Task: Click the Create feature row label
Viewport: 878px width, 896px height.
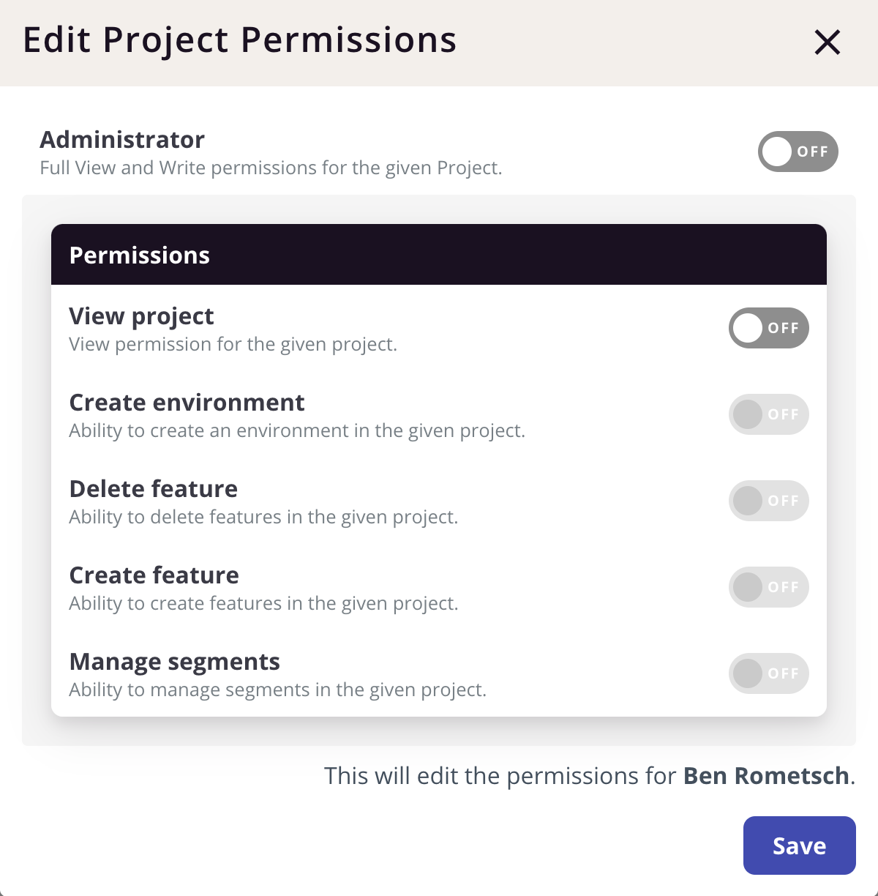Action: click(154, 575)
